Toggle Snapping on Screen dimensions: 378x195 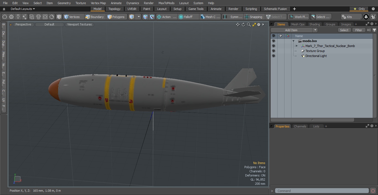tap(254, 17)
